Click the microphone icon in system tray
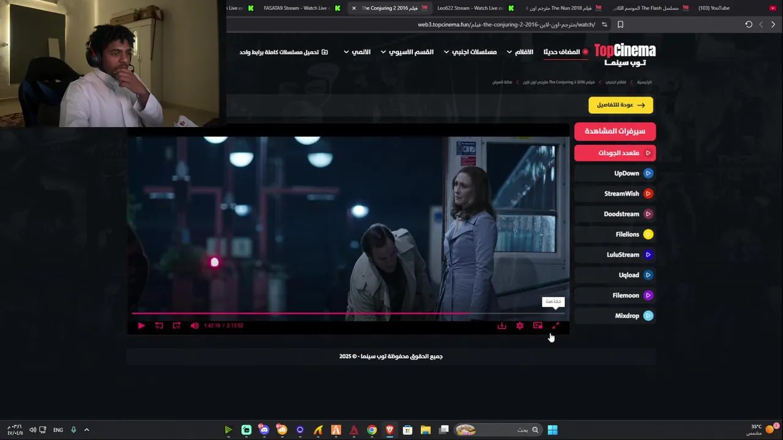 click(x=73, y=430)
